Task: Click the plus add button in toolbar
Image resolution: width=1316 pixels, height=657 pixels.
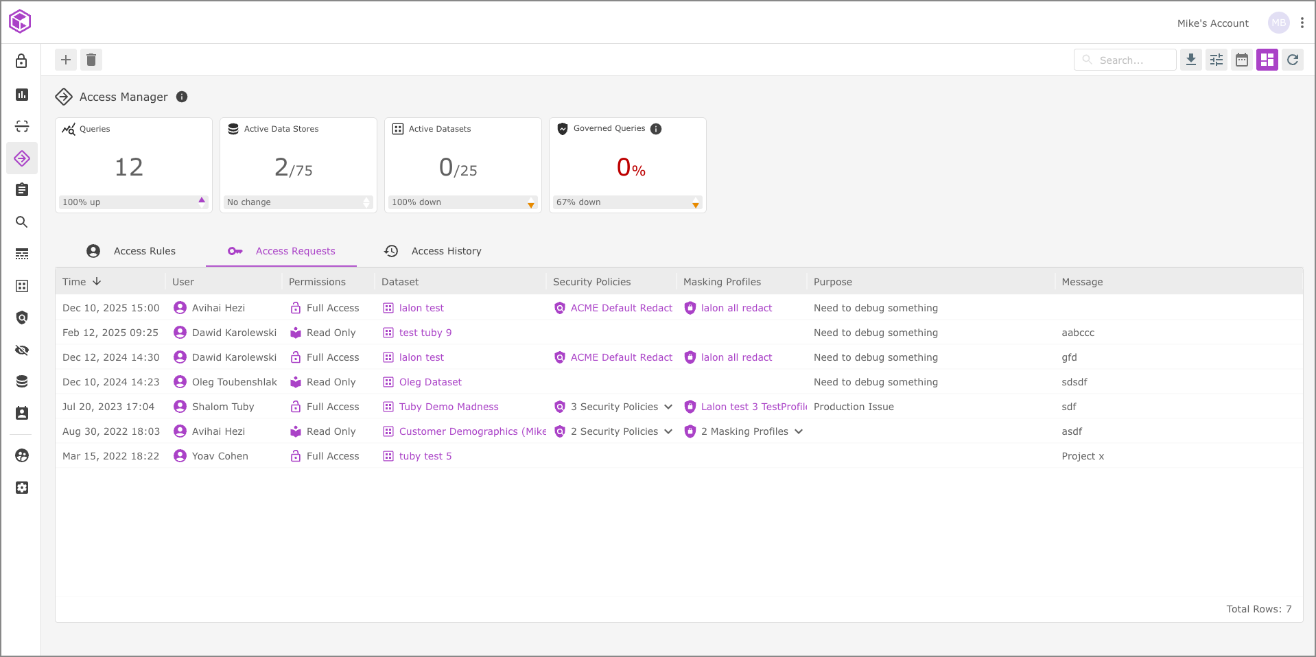Action: pos(66,60)
